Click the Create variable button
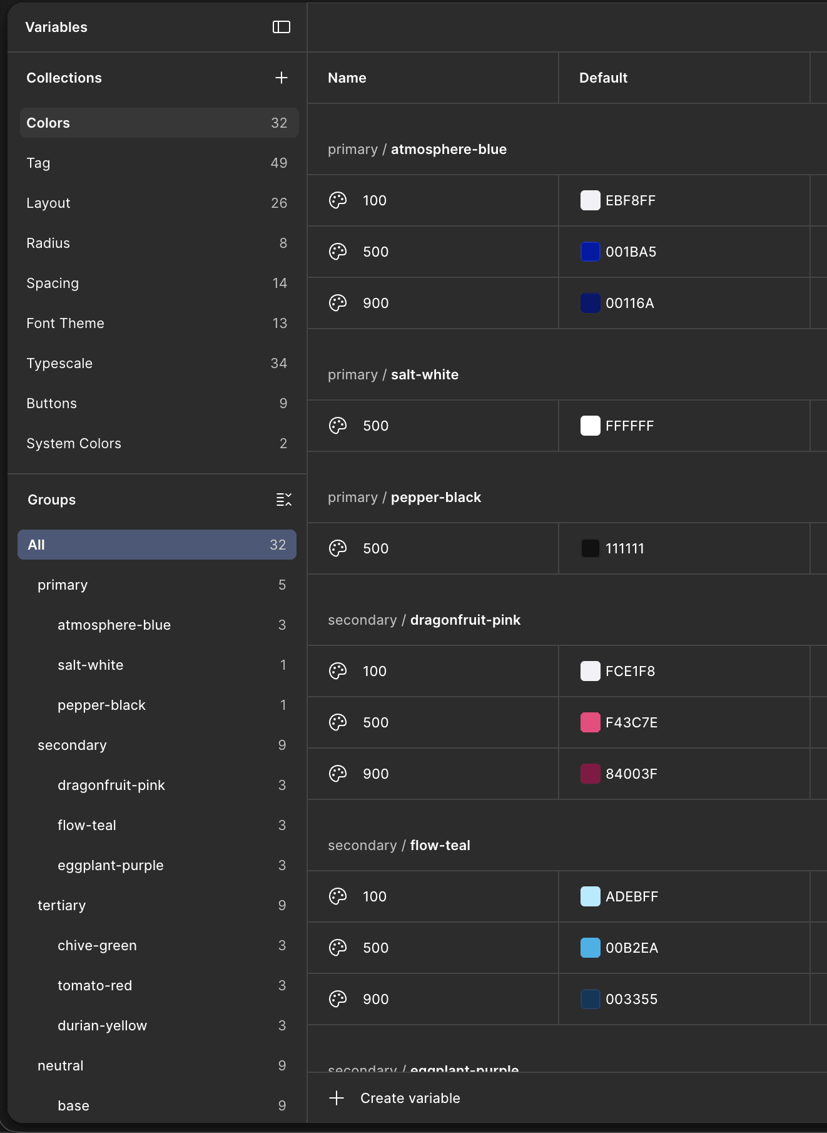The width and height of the screenshot is (827, 1133). tap(395, 1098)
